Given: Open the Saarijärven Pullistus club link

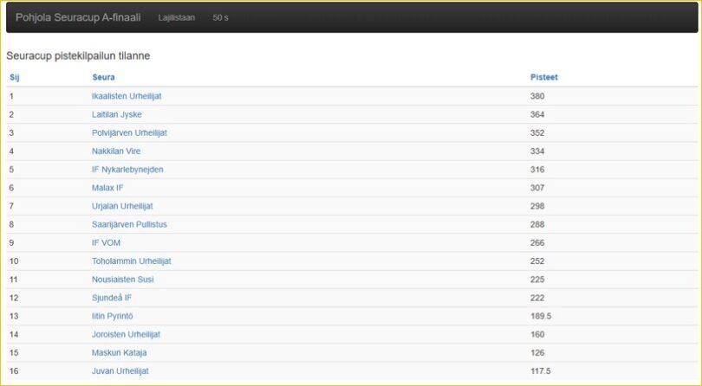Looking at the screenshot, I should click(129, 224).
